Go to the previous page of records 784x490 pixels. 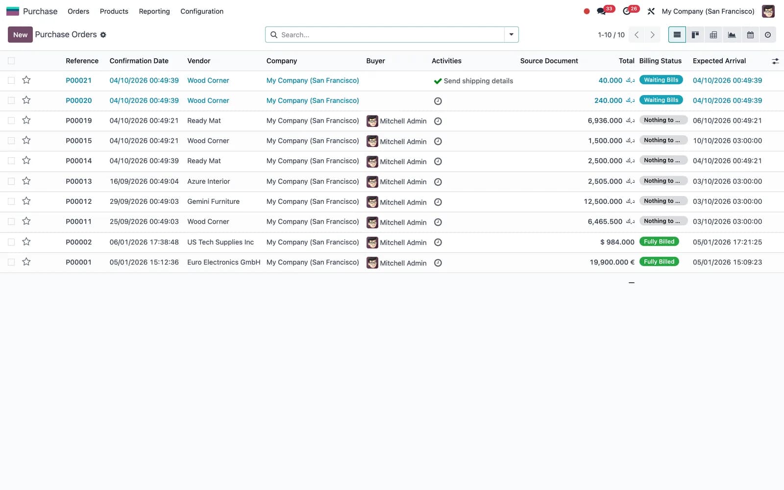click(637, 35)
